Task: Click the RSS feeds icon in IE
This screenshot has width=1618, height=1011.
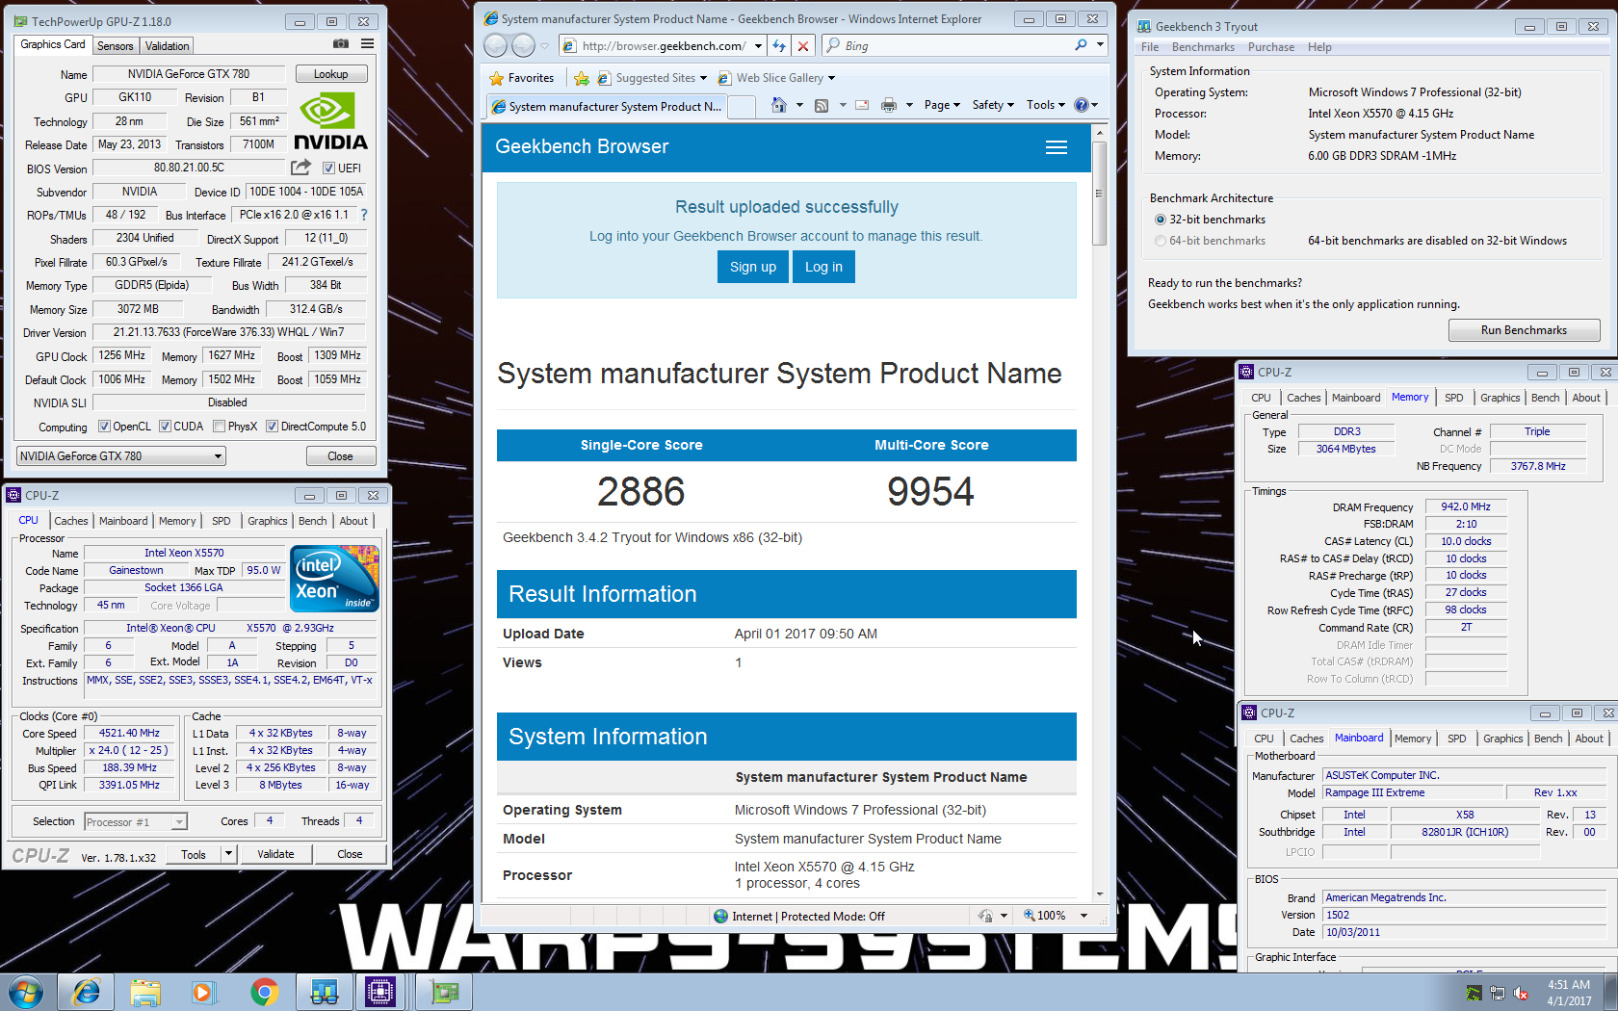Action: (822, 105)
